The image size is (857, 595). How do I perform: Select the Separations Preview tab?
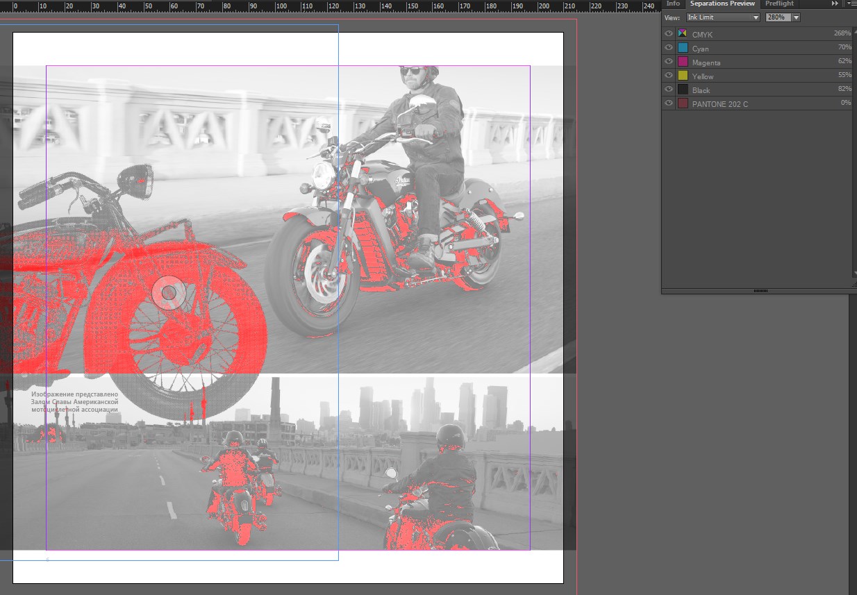(722, 3)
